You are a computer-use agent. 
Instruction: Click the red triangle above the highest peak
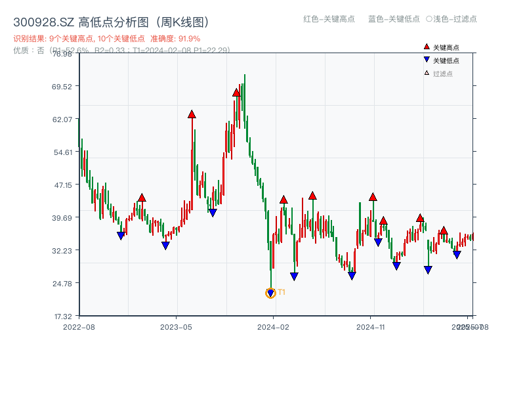237,93
